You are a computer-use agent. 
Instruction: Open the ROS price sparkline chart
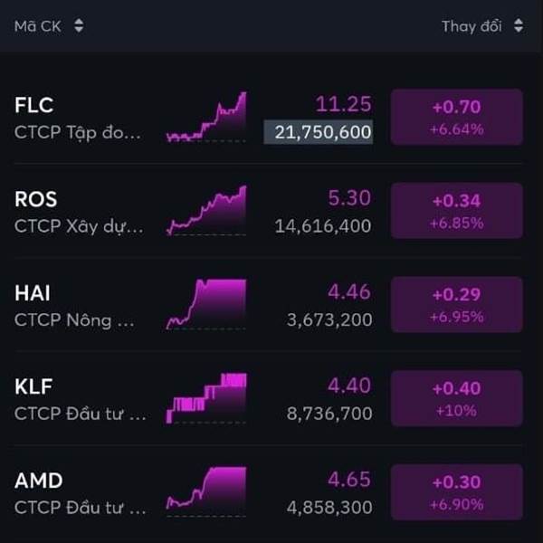coord(206,211)
